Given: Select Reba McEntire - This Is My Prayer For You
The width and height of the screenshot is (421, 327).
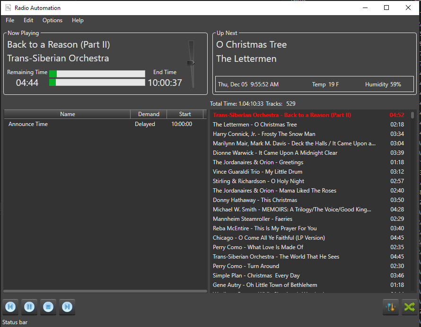Looking at the screenshot, I should (309, 228).
